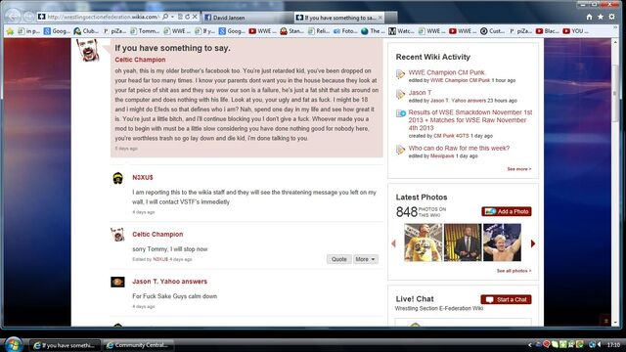Click the browser Back arrow button

(13, 17)
